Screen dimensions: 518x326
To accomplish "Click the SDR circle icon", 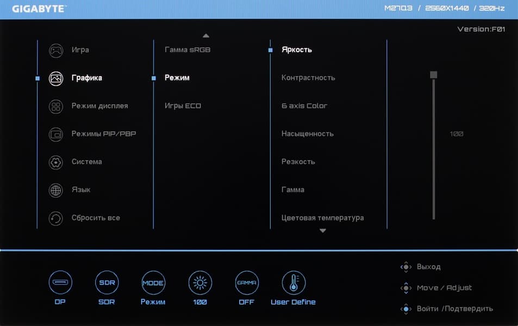I will [x=107, y=283].
